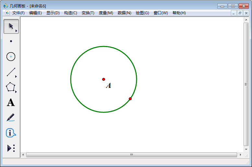Minimize the document window in the menu bar
The image size is (252, 167).
tap(234, 13)
